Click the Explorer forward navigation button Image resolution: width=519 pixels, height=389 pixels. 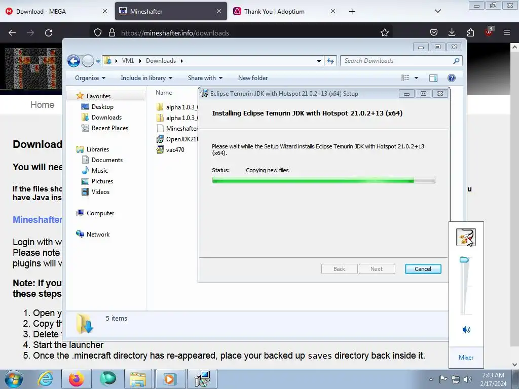pos(88,61)
